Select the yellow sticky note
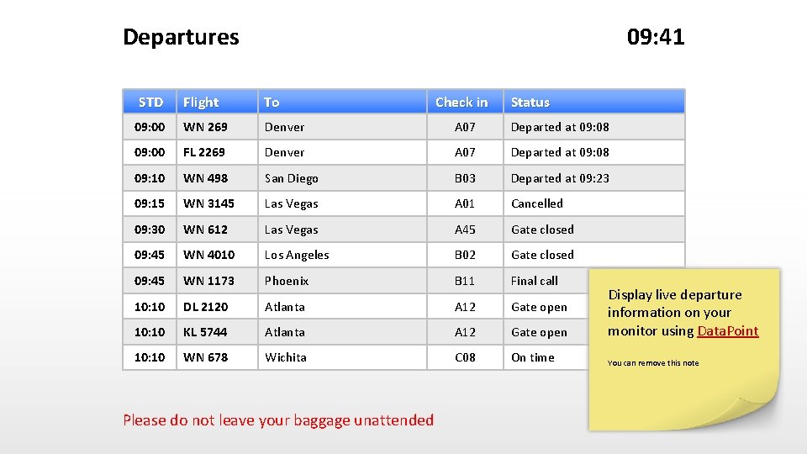This screenshot has width=807, height=454. click(684, 349)
